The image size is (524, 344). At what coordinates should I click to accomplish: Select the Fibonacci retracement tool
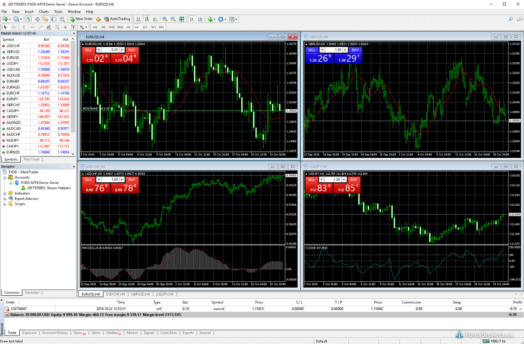(x=57, y=27)
